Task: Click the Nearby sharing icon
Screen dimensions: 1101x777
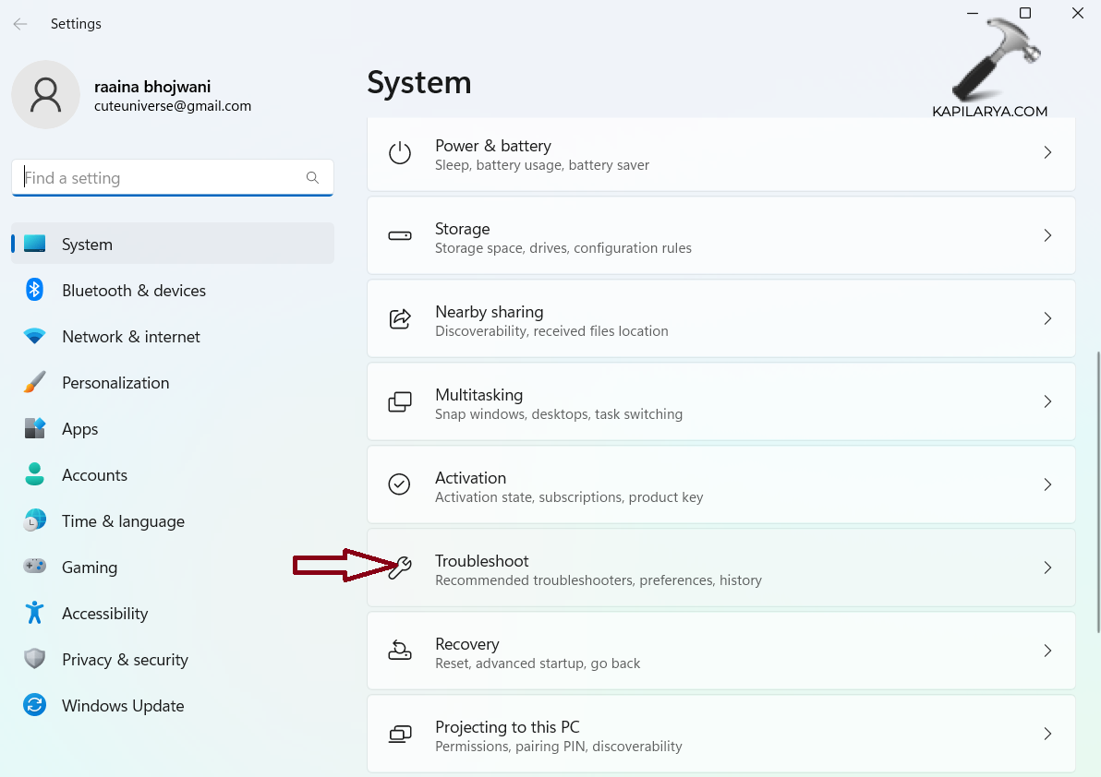Action: (x=400, y=319)
